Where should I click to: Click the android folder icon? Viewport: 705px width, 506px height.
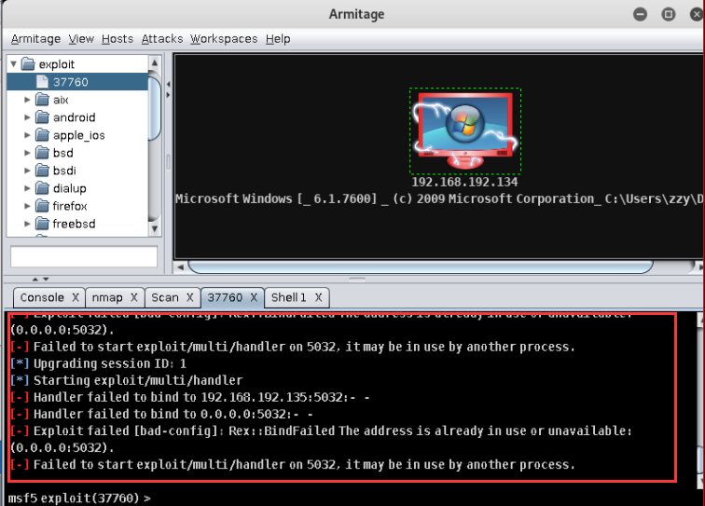[x=42, y=117]
